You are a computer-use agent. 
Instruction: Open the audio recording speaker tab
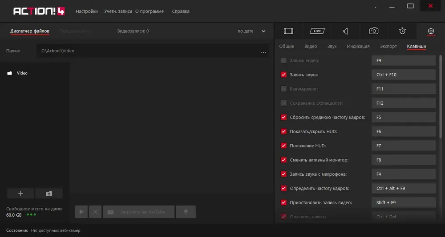[345, 31]
